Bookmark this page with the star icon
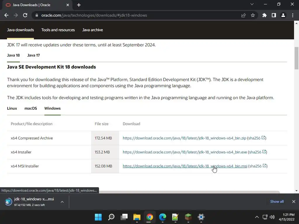 253,15
